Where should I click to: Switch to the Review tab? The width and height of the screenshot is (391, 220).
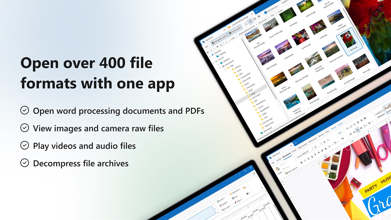(321, 135)
